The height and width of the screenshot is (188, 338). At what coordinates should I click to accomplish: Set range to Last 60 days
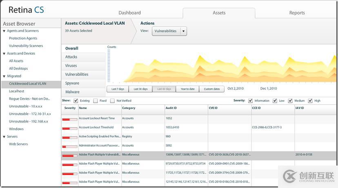point(164,89)
